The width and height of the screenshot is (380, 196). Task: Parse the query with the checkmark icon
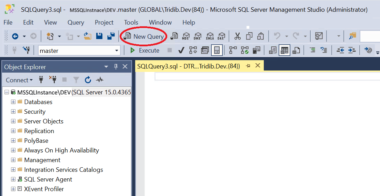coord(181,50)
